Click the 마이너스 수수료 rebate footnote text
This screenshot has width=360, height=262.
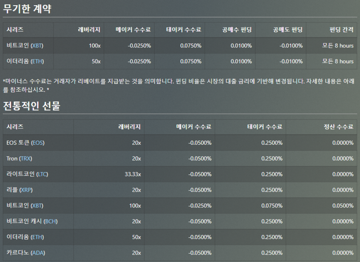coord(179,85)
